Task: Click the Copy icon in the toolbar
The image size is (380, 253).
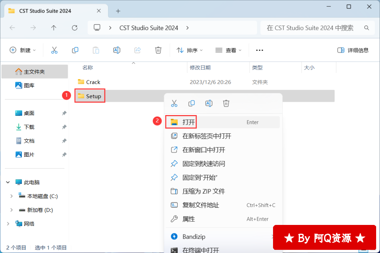Action: coord(75,50)
